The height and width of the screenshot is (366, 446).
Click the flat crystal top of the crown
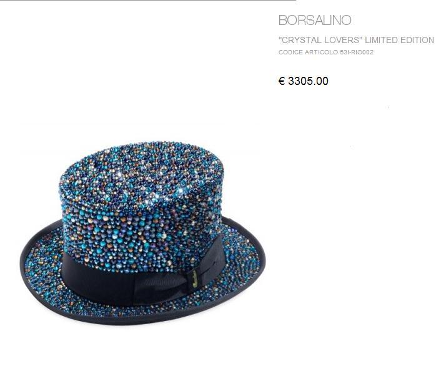click(142, 168)
